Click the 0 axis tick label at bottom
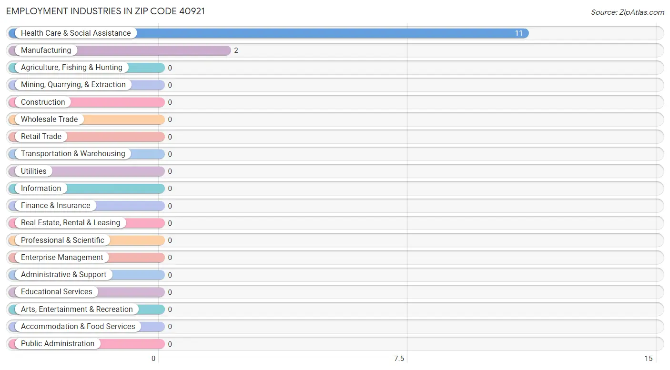 (x=153, y=359)
